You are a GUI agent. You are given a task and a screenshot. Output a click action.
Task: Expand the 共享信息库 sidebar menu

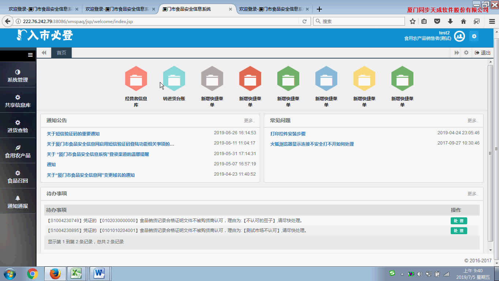tap(18, 101)
